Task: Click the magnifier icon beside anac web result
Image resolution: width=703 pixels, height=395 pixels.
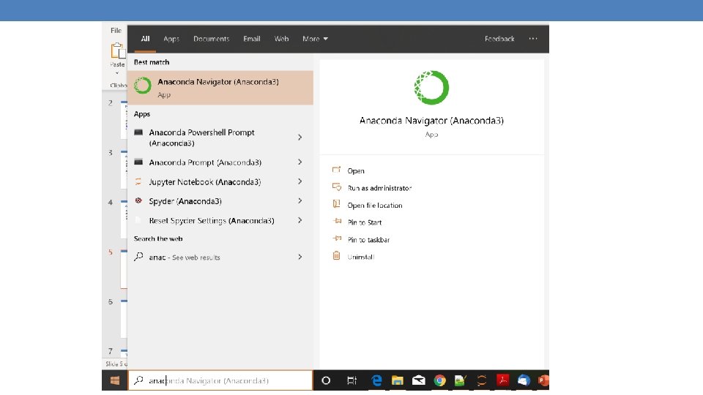Action: (x=138, y=257)
